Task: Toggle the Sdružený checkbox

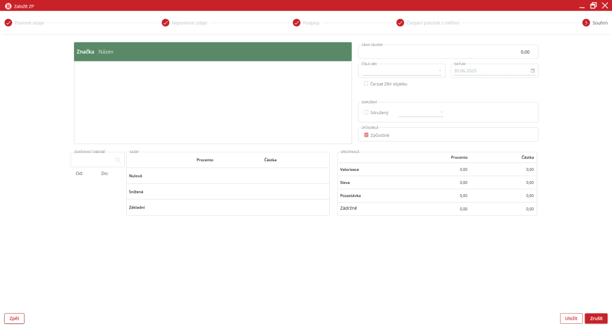Action: pos(366,112)
